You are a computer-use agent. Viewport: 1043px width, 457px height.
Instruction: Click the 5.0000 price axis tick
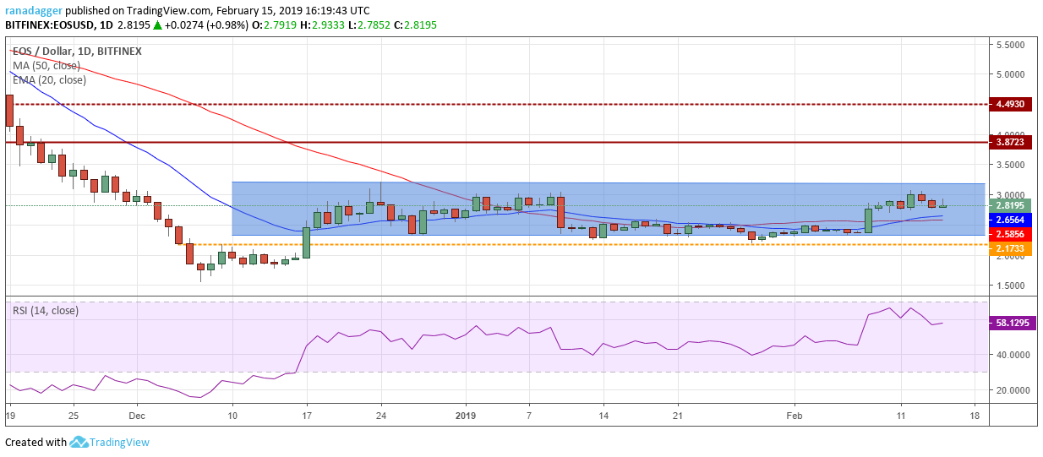[x=1009, y=74]
